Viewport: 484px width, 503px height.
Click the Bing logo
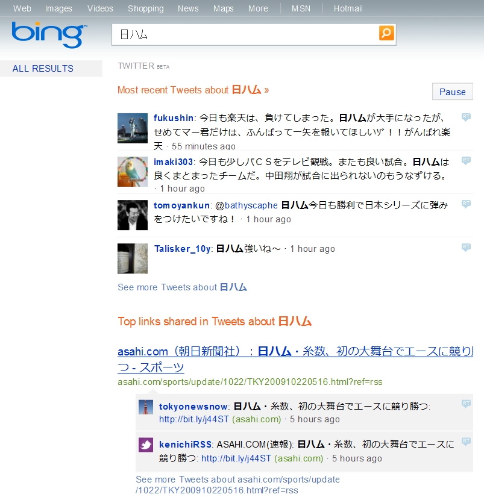pos(49,35)
